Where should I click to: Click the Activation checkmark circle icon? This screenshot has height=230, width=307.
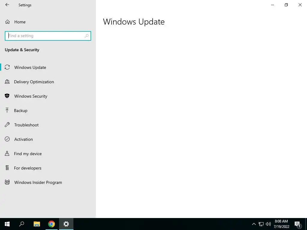pyautogui.click(x=7, y=139)
